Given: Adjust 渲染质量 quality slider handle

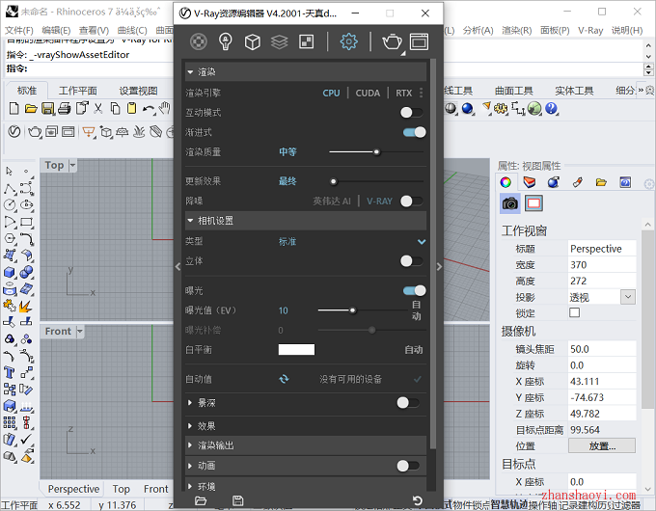Looking at the screenshot, I should 376,152.
